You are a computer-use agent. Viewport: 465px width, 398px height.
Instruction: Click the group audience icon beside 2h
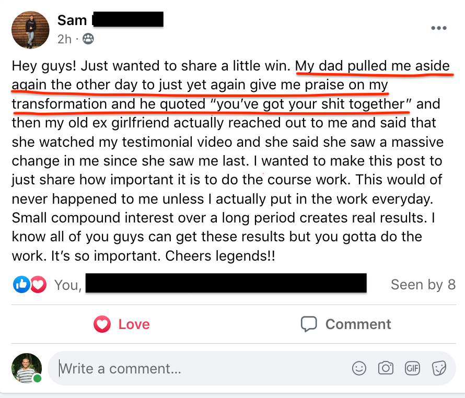click(88, 39)
